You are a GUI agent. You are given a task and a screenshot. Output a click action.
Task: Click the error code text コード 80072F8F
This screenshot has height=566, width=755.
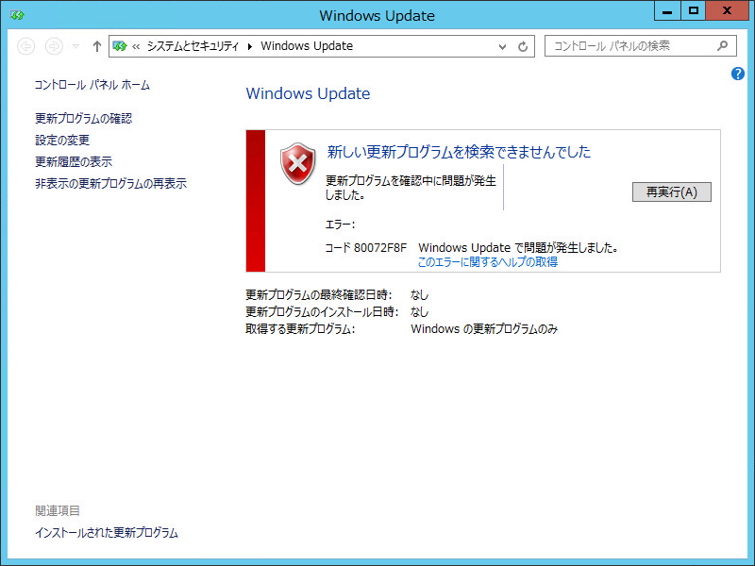point(366,248)
